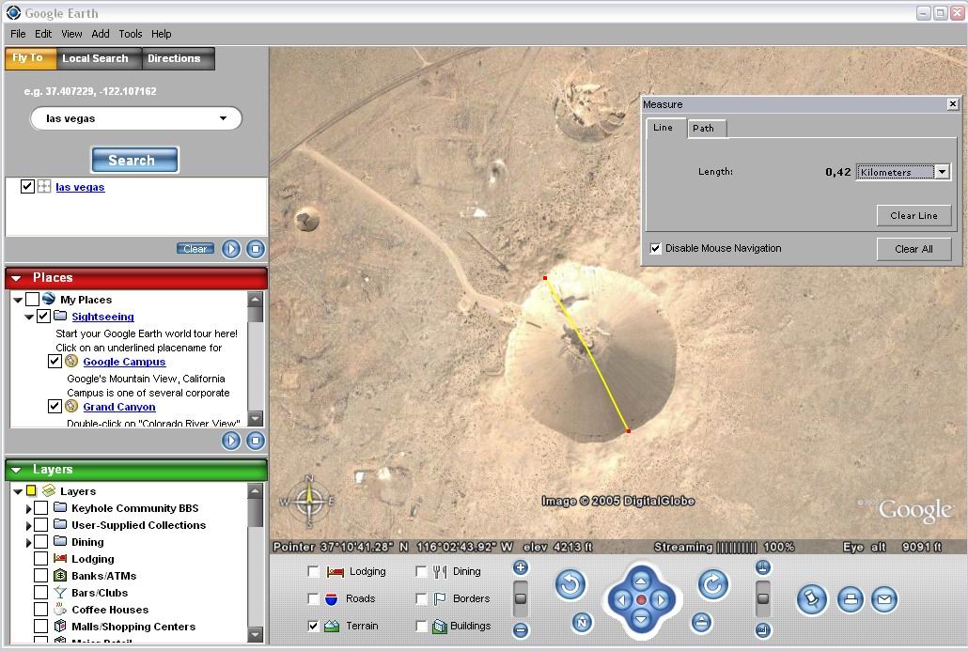The height and width of the screenshot is (651, 968).
Task: Pan the map left with arrow
Action: [x=621, y=599]
